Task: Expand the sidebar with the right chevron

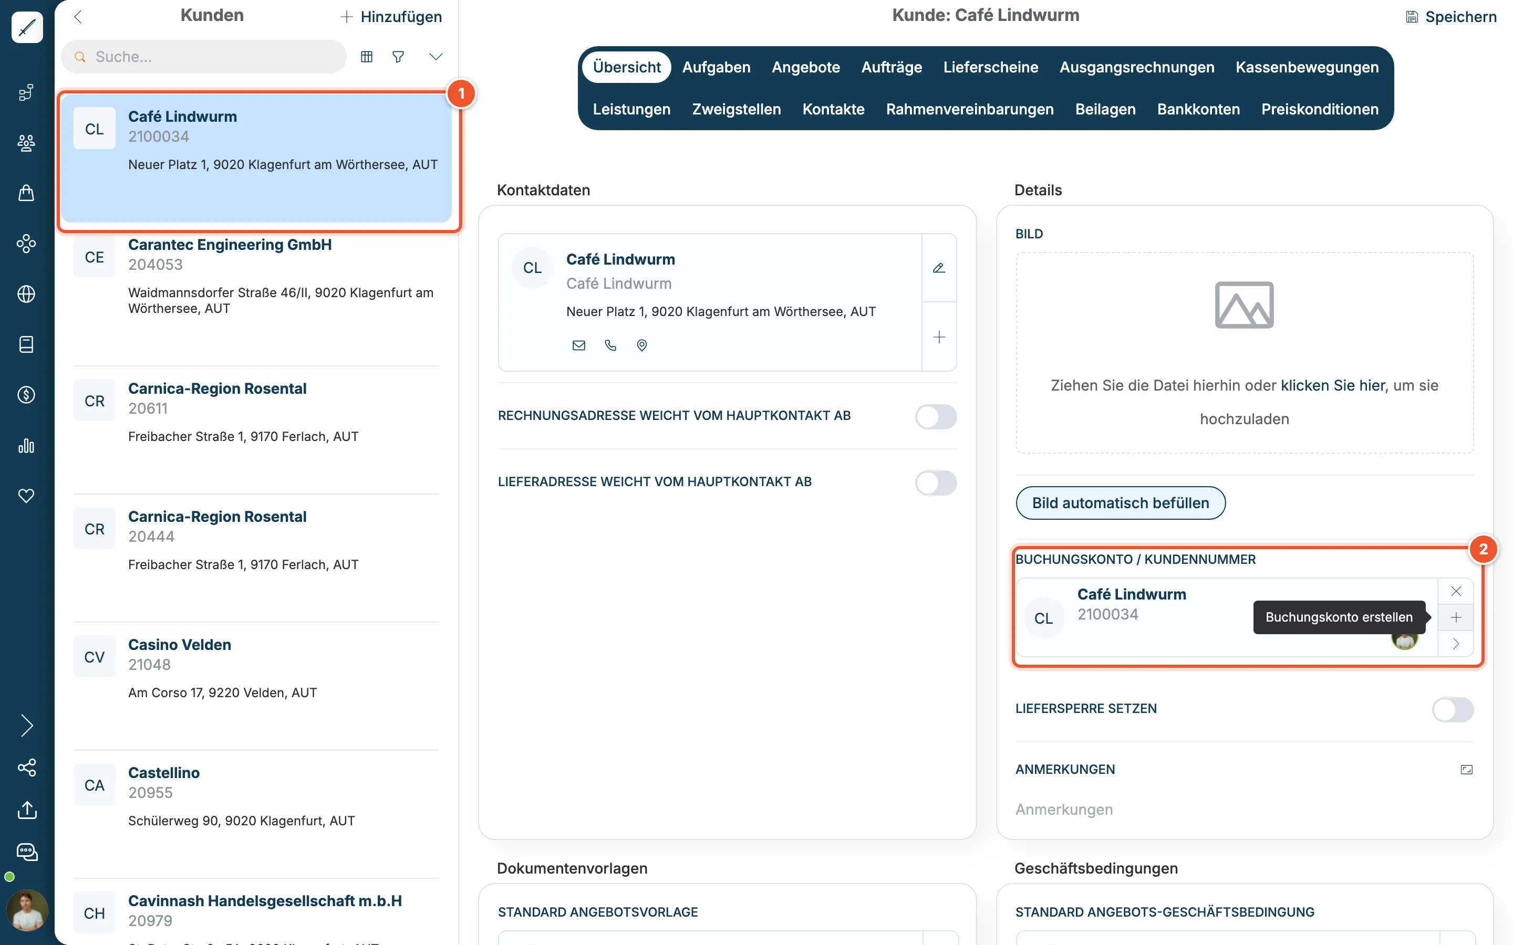Action: point(27,726)
